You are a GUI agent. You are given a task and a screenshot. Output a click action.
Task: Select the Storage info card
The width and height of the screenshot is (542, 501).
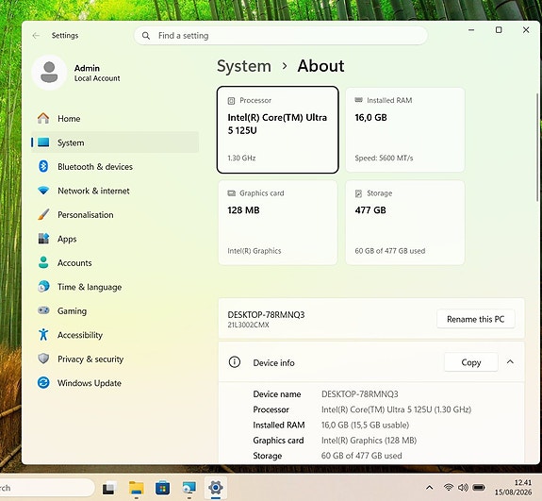pyautogui.click(x=404, y=223)
